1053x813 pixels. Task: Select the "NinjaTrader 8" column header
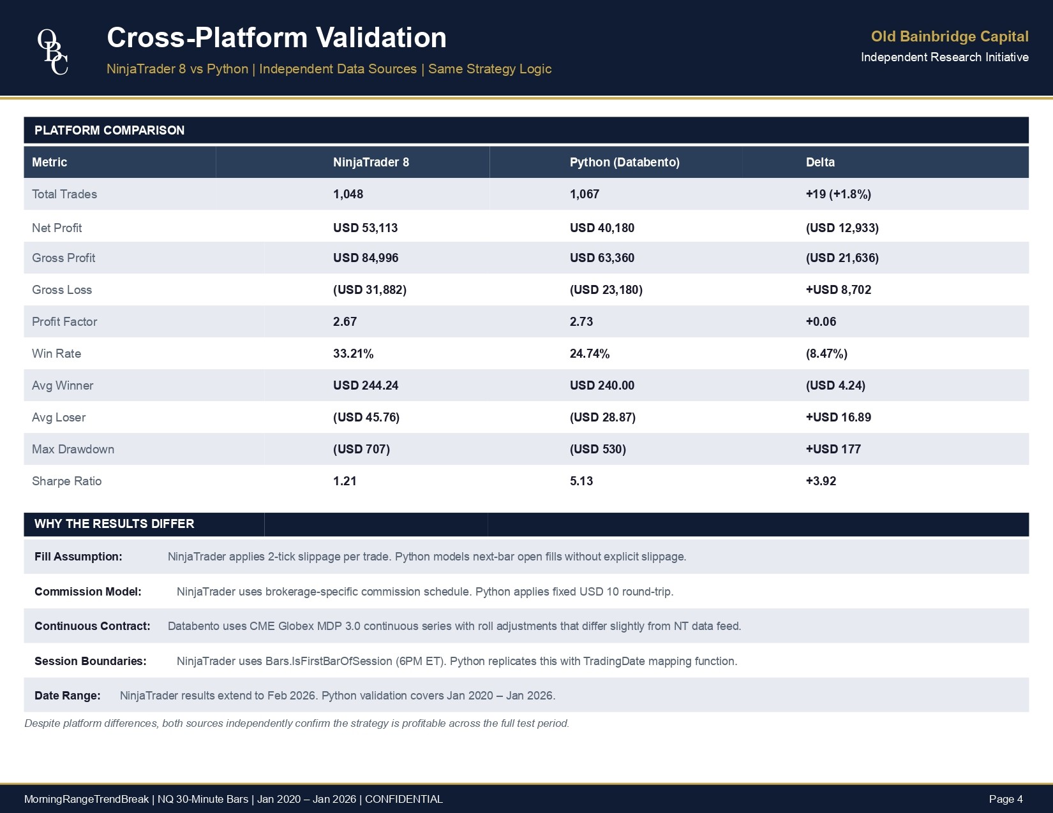tap(371, 162)
